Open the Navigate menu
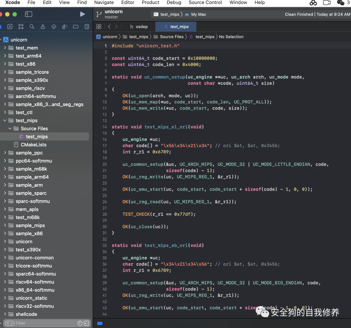The width and height of the screenshot is (351, 328). tap(104, 3)
